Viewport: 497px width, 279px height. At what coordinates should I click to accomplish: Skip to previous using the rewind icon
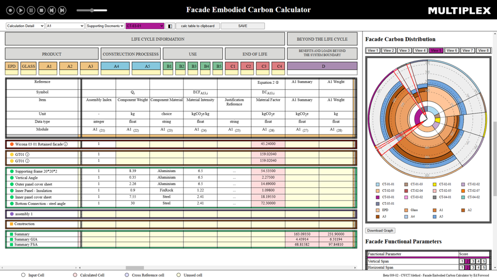[52, 11]
